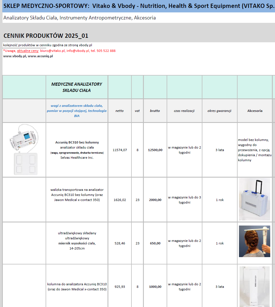Viewport: 275px width, 307px height.
Task: Select the netto value 925,93
Action: pyautogui.click(x=120, y=287)
